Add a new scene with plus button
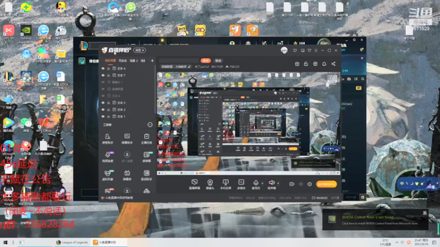The width and height of the screenshot is (440, 247). (152, 60)
